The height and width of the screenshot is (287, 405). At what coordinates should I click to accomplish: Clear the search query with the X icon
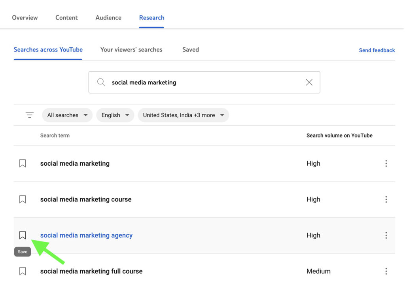[x=309, y=82]
